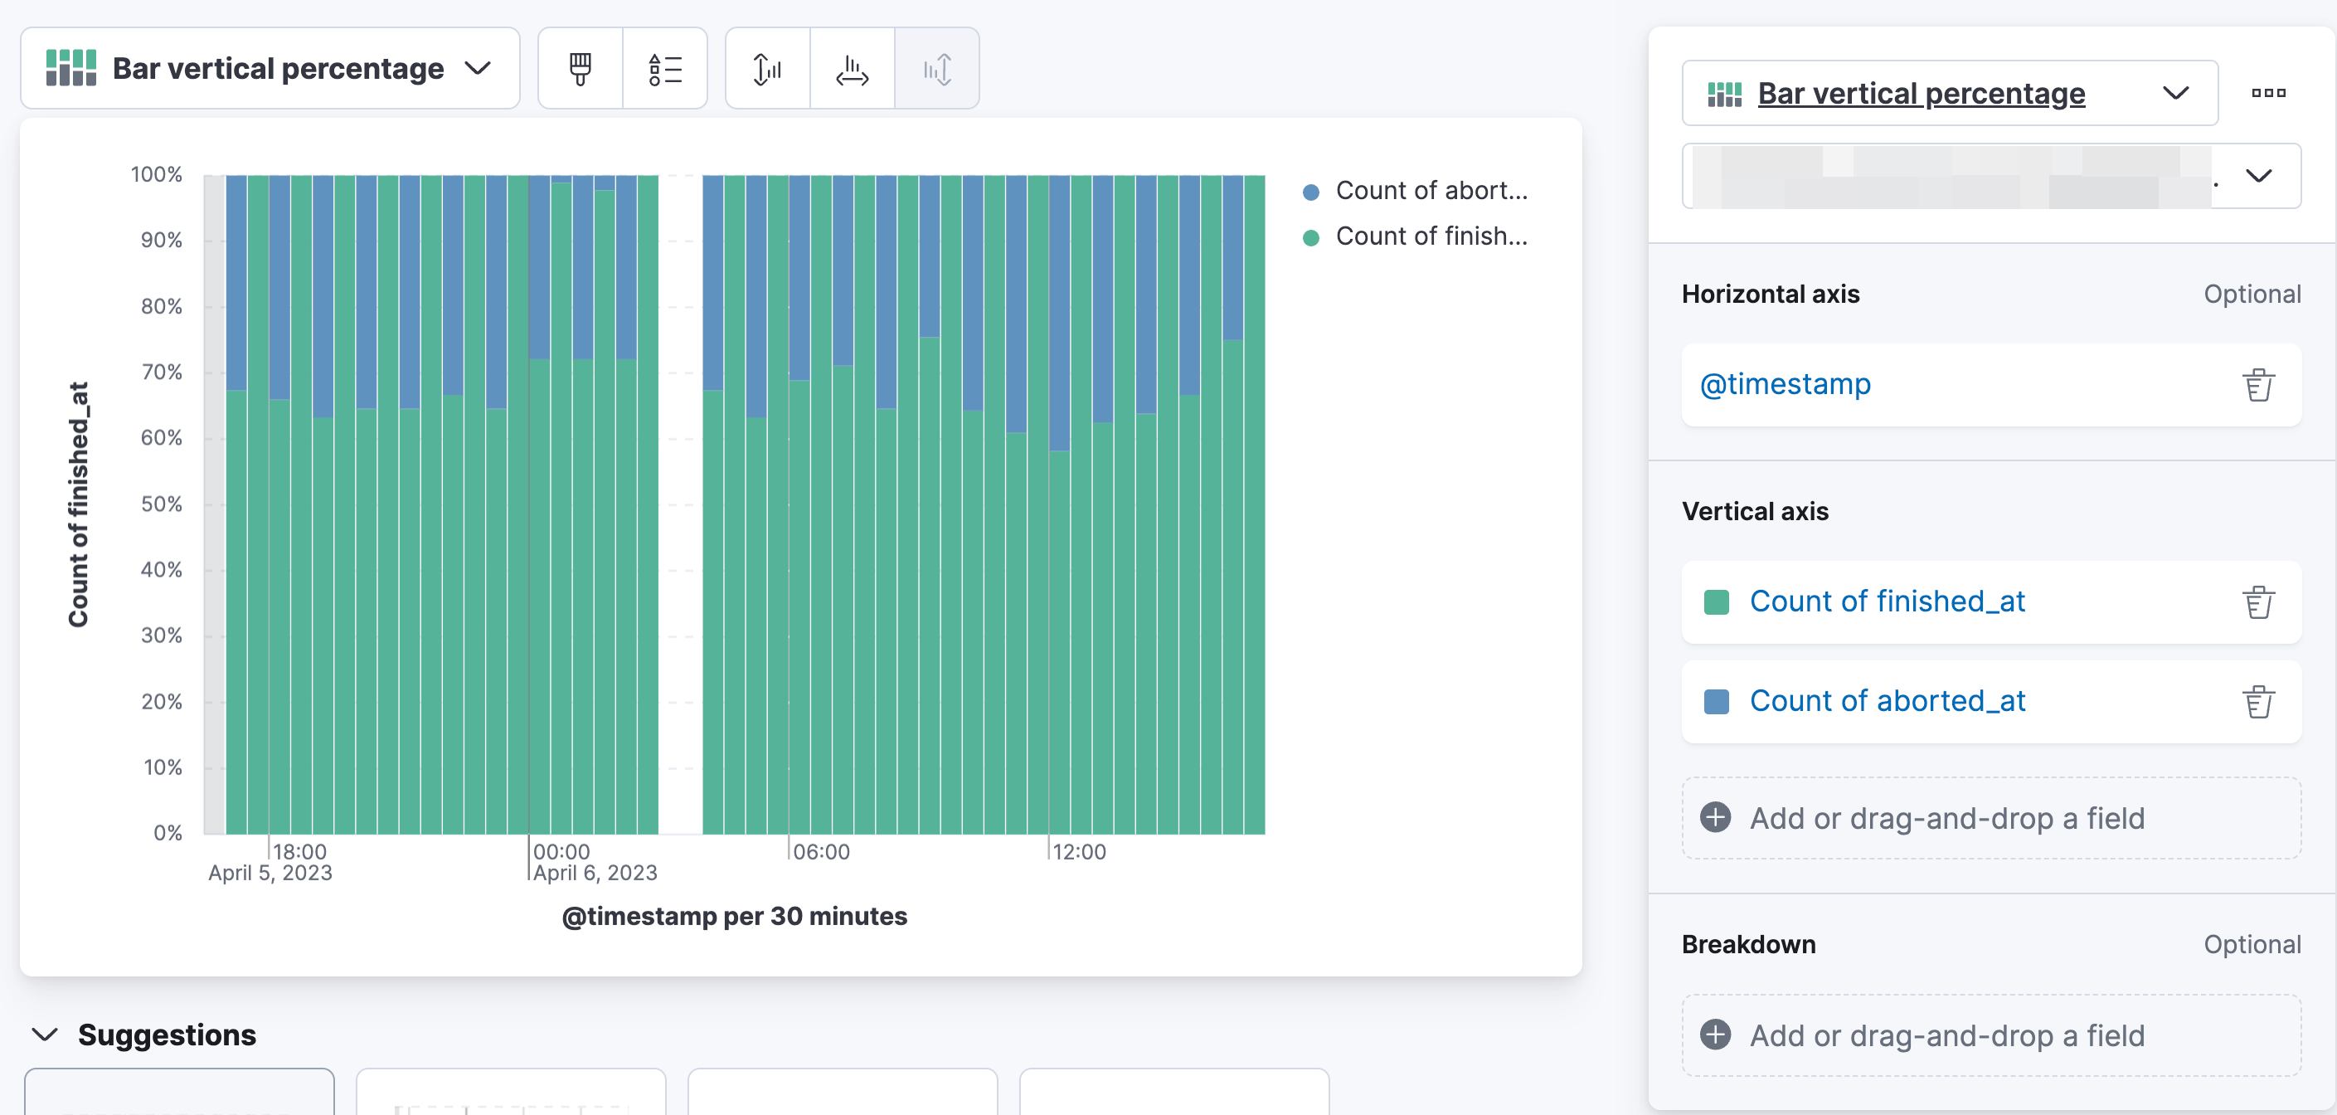Expand the data view selector dropdown
Viewport: 2337px width, 1115px height.
tap(2257, 176)
